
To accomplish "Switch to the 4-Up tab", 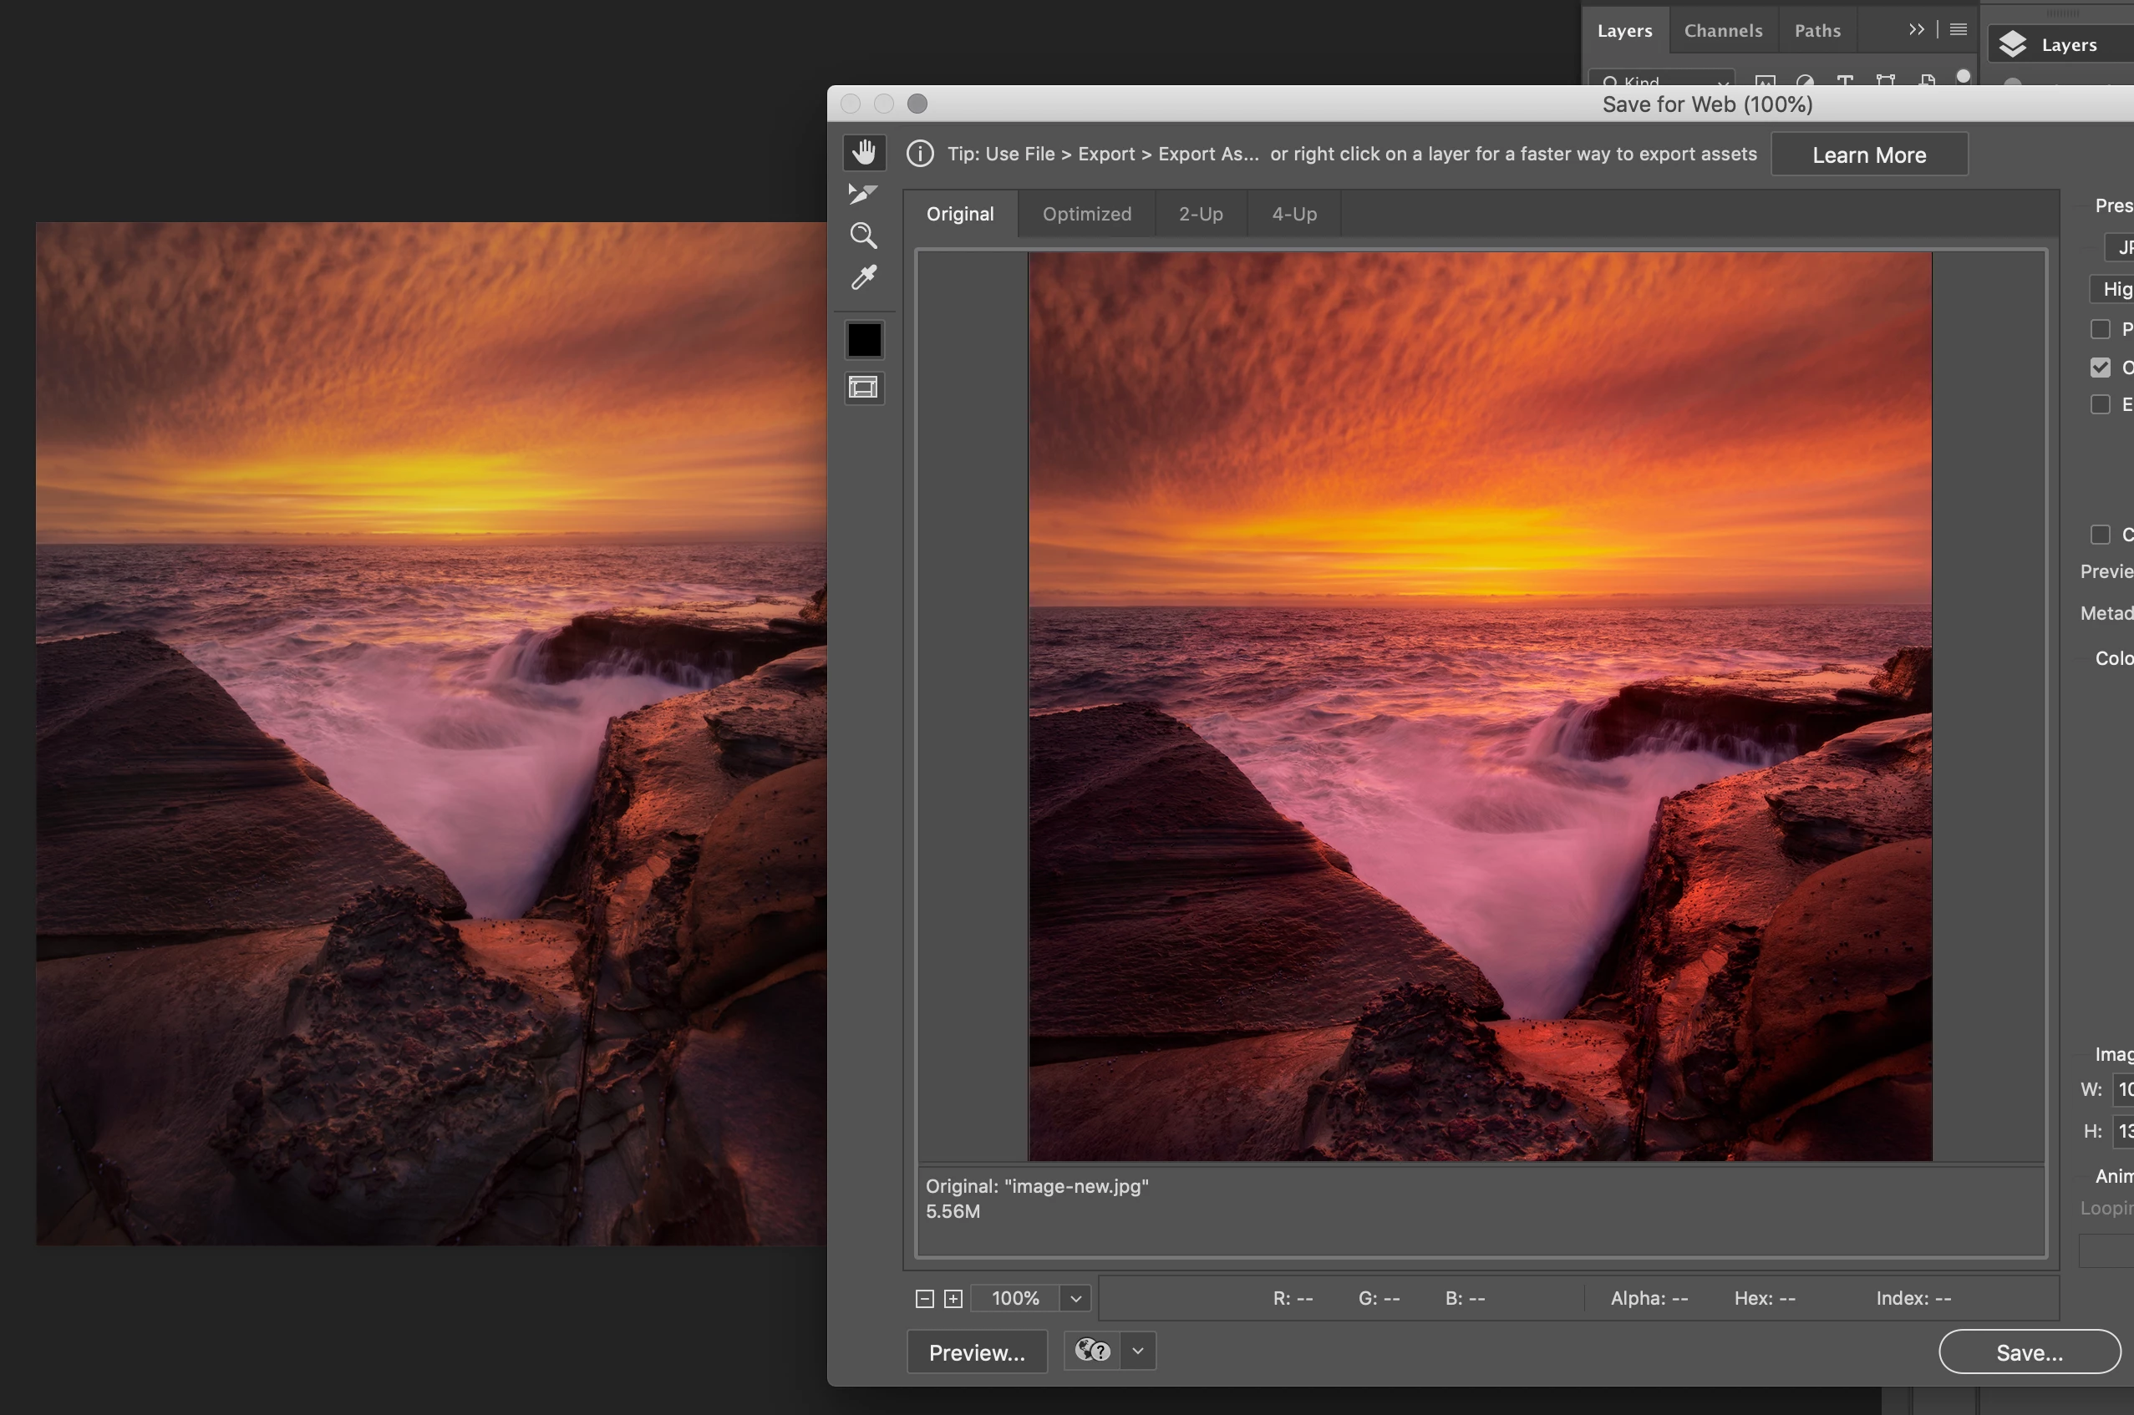I will tap(1293, 214).
